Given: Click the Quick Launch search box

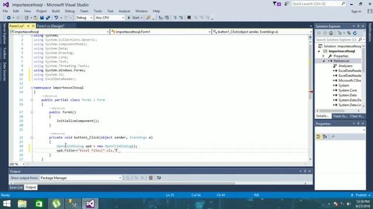Looking at the screenshot, I should [318, 4].
